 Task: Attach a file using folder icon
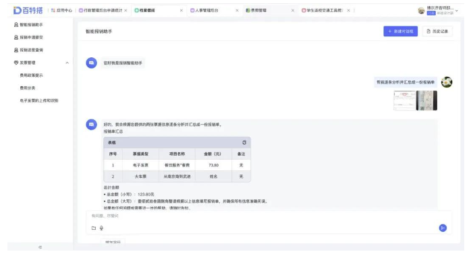94,228
